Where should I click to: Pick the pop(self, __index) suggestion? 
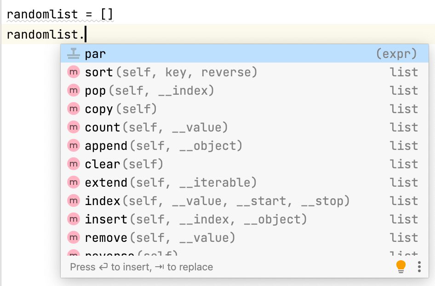[245, 91]
